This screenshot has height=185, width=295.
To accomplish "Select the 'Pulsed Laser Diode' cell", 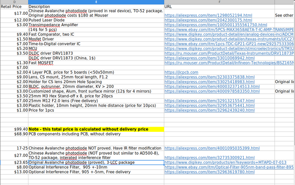I will (x=96, y=20).
